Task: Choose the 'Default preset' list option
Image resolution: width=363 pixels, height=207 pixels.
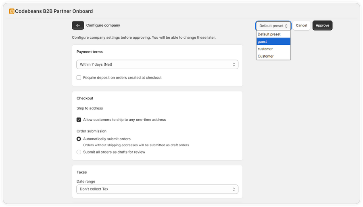Action: pyautogui.click(x=273, y=34)
